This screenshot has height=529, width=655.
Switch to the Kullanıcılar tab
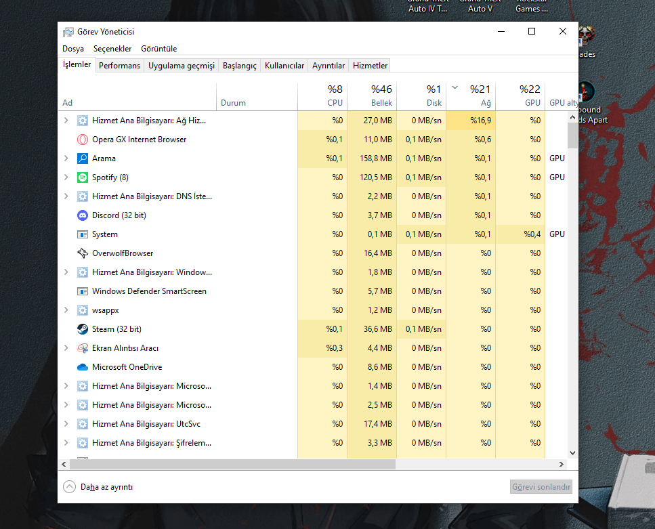click(284, 66)
